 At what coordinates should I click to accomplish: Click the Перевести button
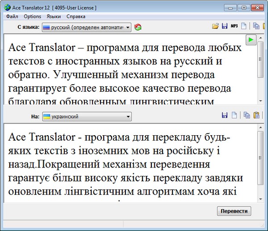(x=234, y=211)
